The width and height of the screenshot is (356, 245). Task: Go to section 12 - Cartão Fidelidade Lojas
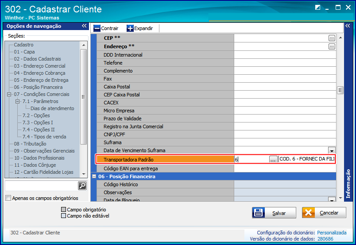click(x=43, y=172)
